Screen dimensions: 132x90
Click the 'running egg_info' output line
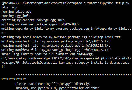coord(15,16)
